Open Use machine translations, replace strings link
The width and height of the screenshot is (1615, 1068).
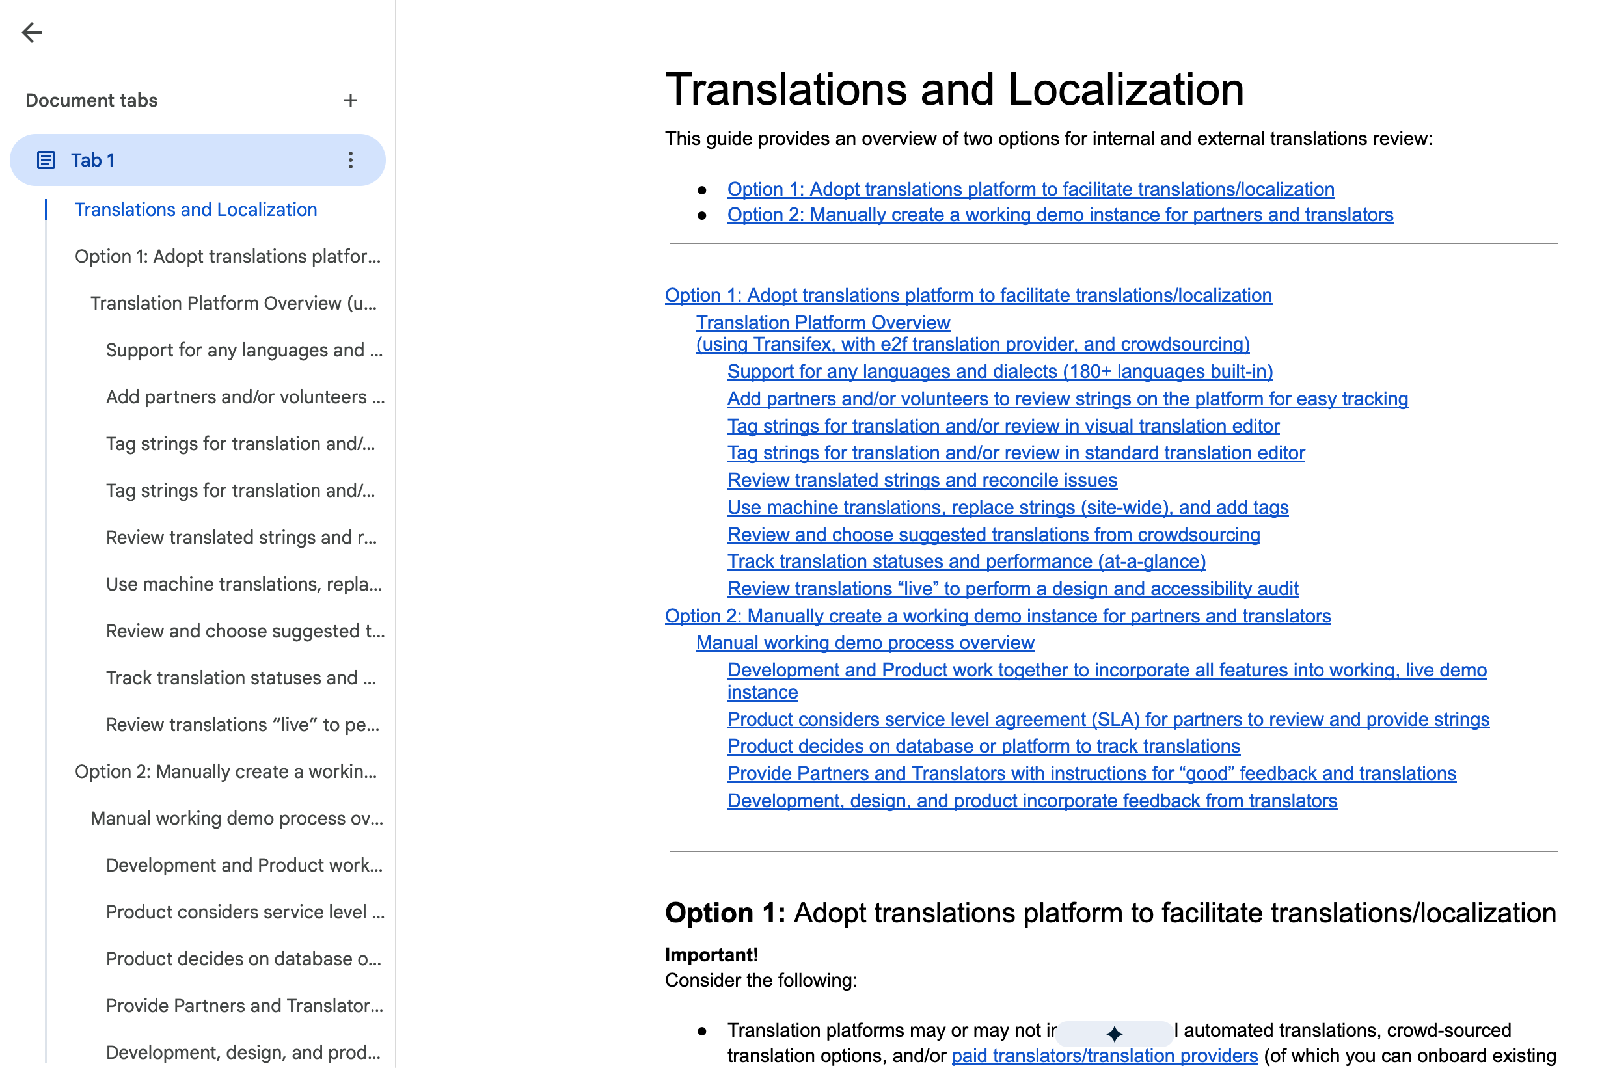coord(1008,507)
